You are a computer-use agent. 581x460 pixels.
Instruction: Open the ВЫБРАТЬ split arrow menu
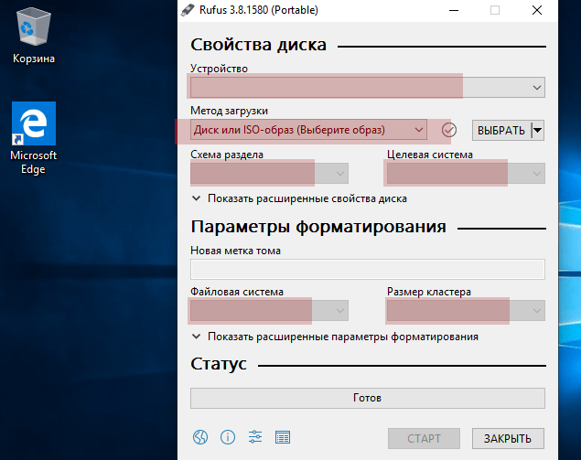538,131
